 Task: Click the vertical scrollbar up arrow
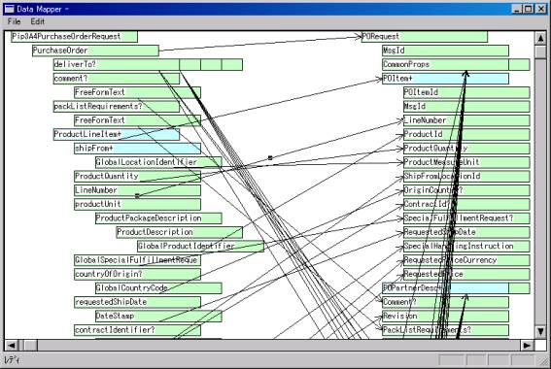click(x=540, y=38)
